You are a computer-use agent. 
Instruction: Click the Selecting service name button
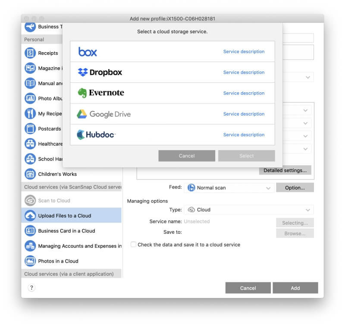(x=295, y=223)
